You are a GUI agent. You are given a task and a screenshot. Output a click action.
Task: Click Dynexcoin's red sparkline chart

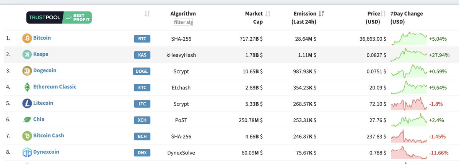[409, 152]
